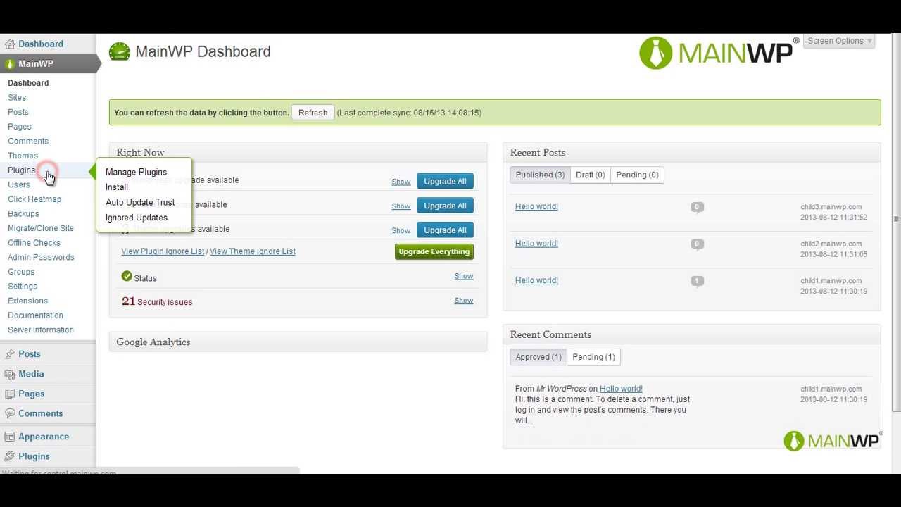901x507 pixels.
Task: Click comment count bubble for child3.mainwp.com post
Action: (697, 207)
